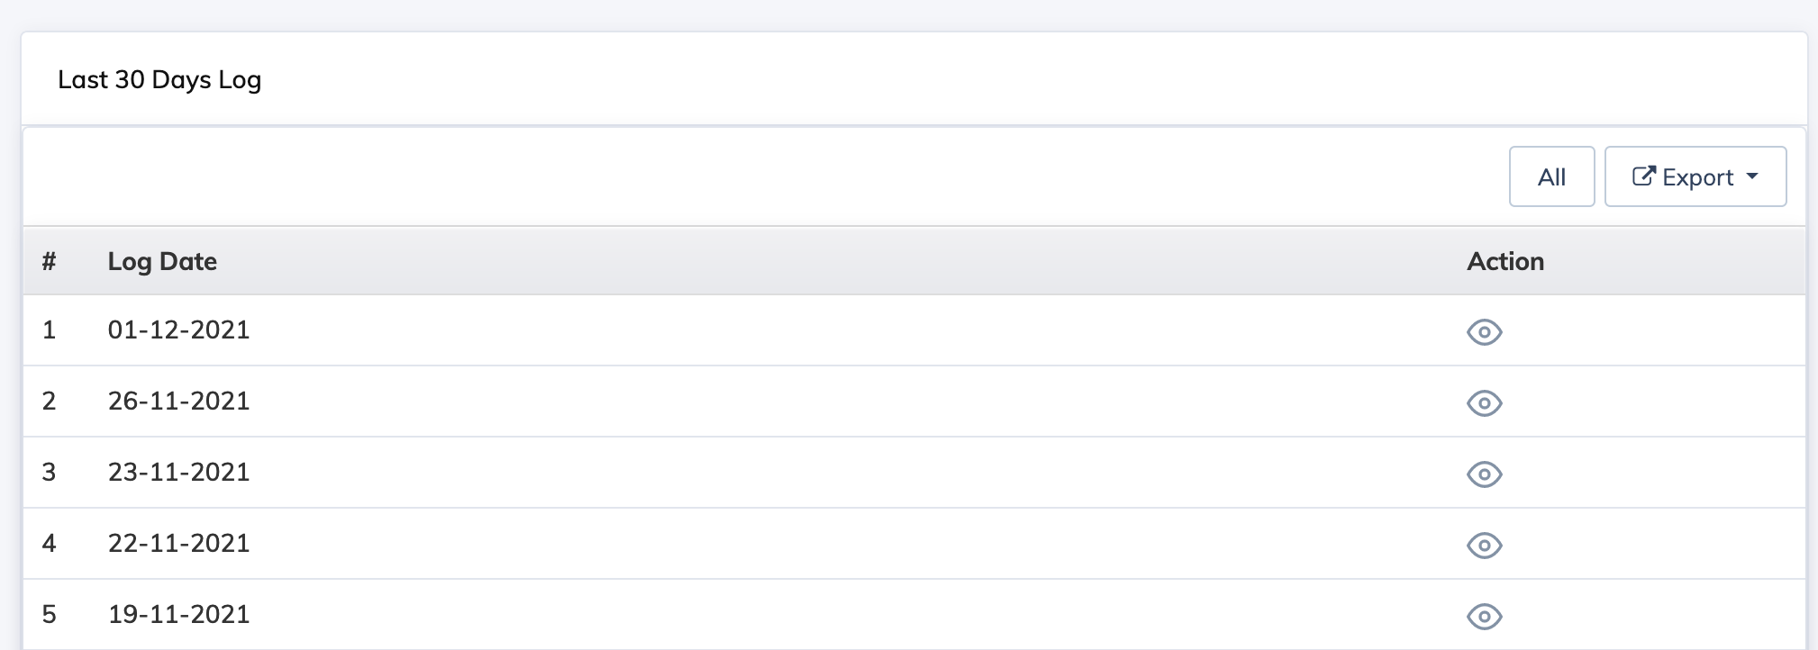Screen dimensions: 1818x650
Task: View the 22-11-2021 log entry icon
Action: pyautogui.click(x=1484, y=546)
